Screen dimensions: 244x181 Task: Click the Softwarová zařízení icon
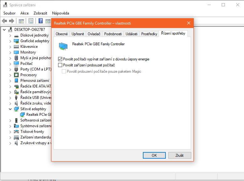pos(16,120)
